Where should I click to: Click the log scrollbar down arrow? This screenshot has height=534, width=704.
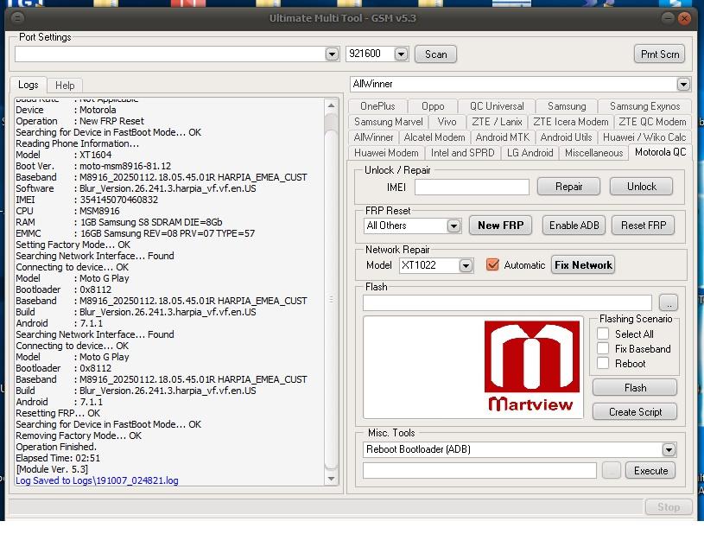(332, 479)
